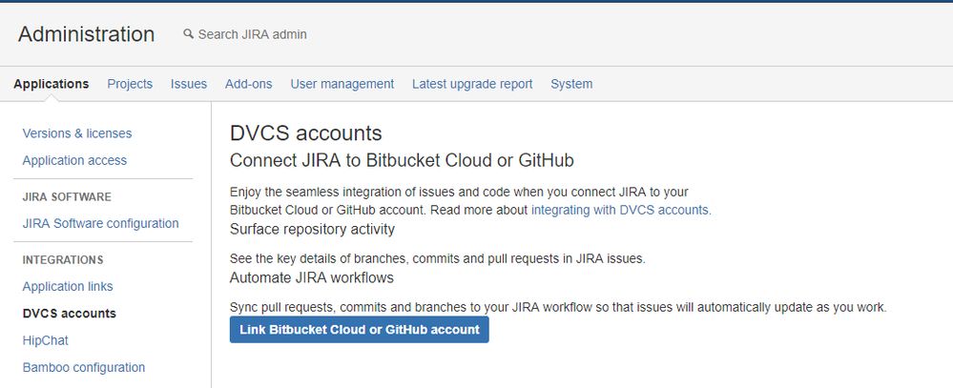The height and width of the screenshot is (388, 953).
Task: View the Latest upgrade report tab
Action: point(472,84)
